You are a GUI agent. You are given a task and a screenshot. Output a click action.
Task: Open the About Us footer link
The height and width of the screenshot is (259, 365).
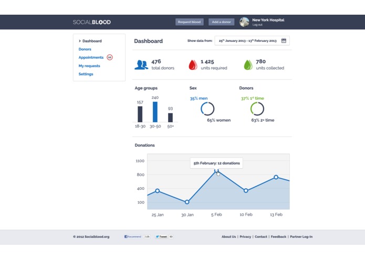coord(228,236)
